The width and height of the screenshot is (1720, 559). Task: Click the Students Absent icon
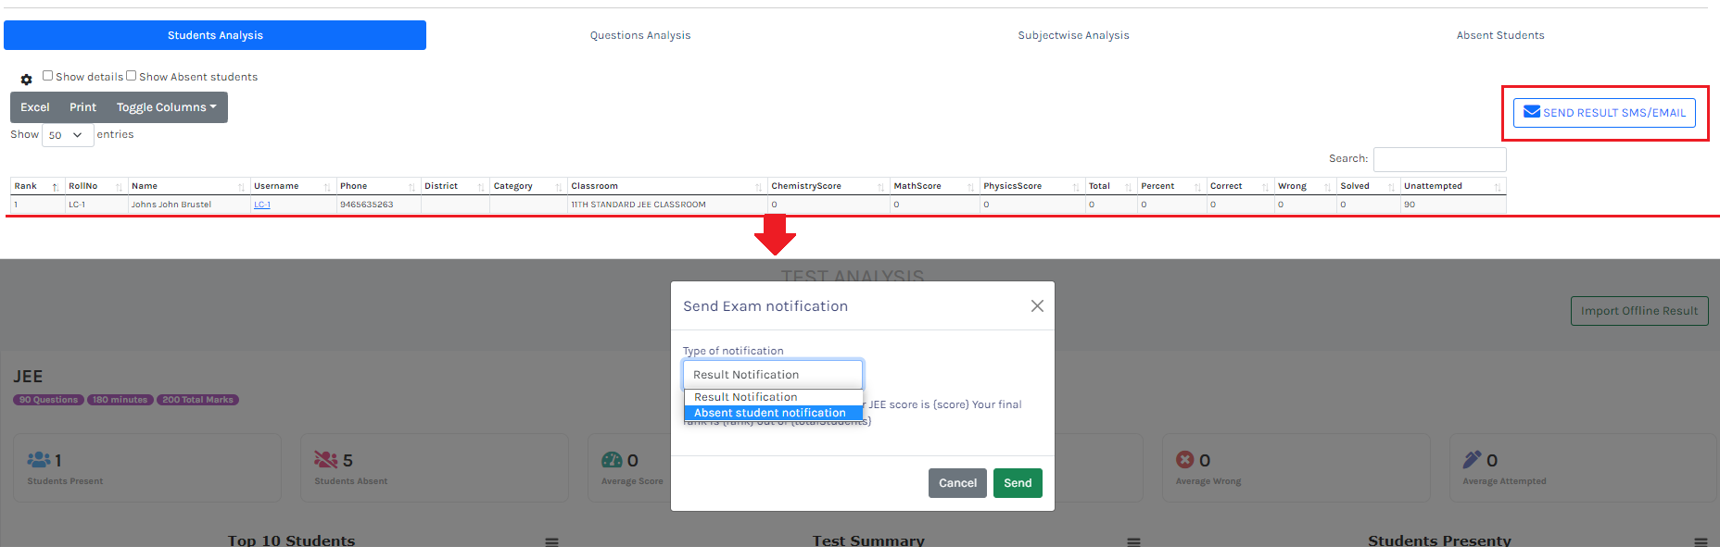tap(326, 460)
